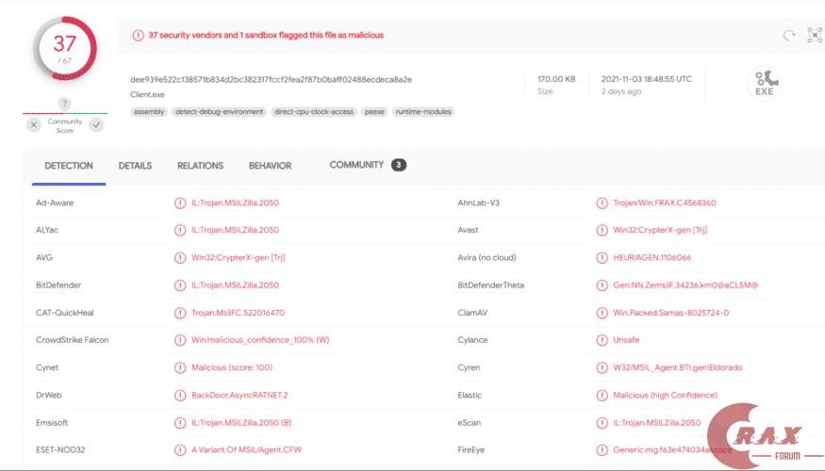The image size is (825, 471).
Task: Open the similar files graph icon
Action: [x=815, y=36]
